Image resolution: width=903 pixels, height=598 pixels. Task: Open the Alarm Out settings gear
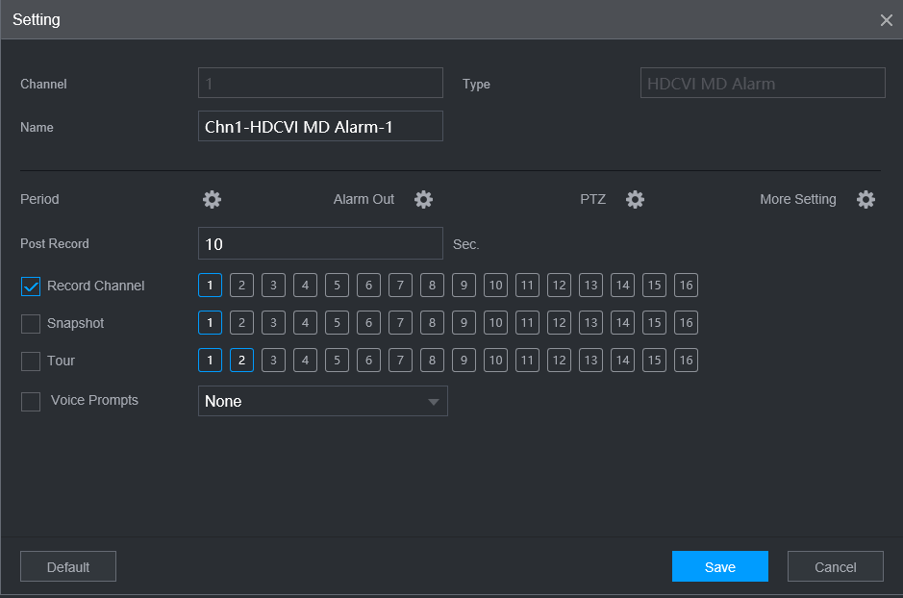pyautogui.click(x=423, y=199)
